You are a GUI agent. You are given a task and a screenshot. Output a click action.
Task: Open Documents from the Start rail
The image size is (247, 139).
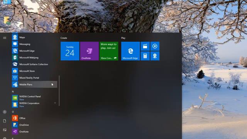tap(5, 121)
